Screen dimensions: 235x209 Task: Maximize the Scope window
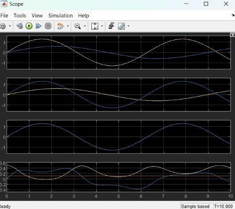(x=206, y=4)
